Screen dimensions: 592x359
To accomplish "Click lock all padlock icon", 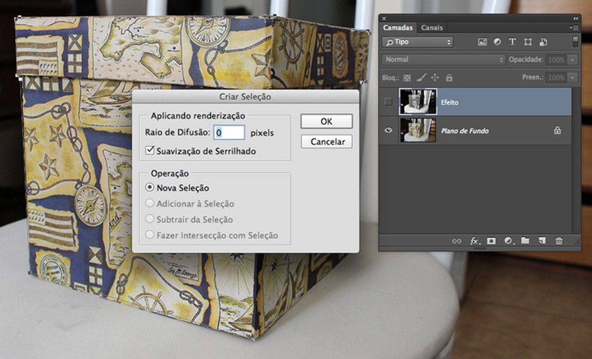I will click(449, 78).
